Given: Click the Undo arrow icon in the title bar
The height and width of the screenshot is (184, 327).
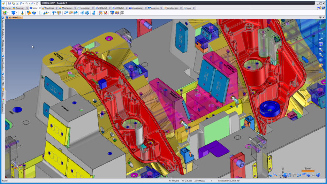Looking at the screenshot, I should [x=21, y=3].
